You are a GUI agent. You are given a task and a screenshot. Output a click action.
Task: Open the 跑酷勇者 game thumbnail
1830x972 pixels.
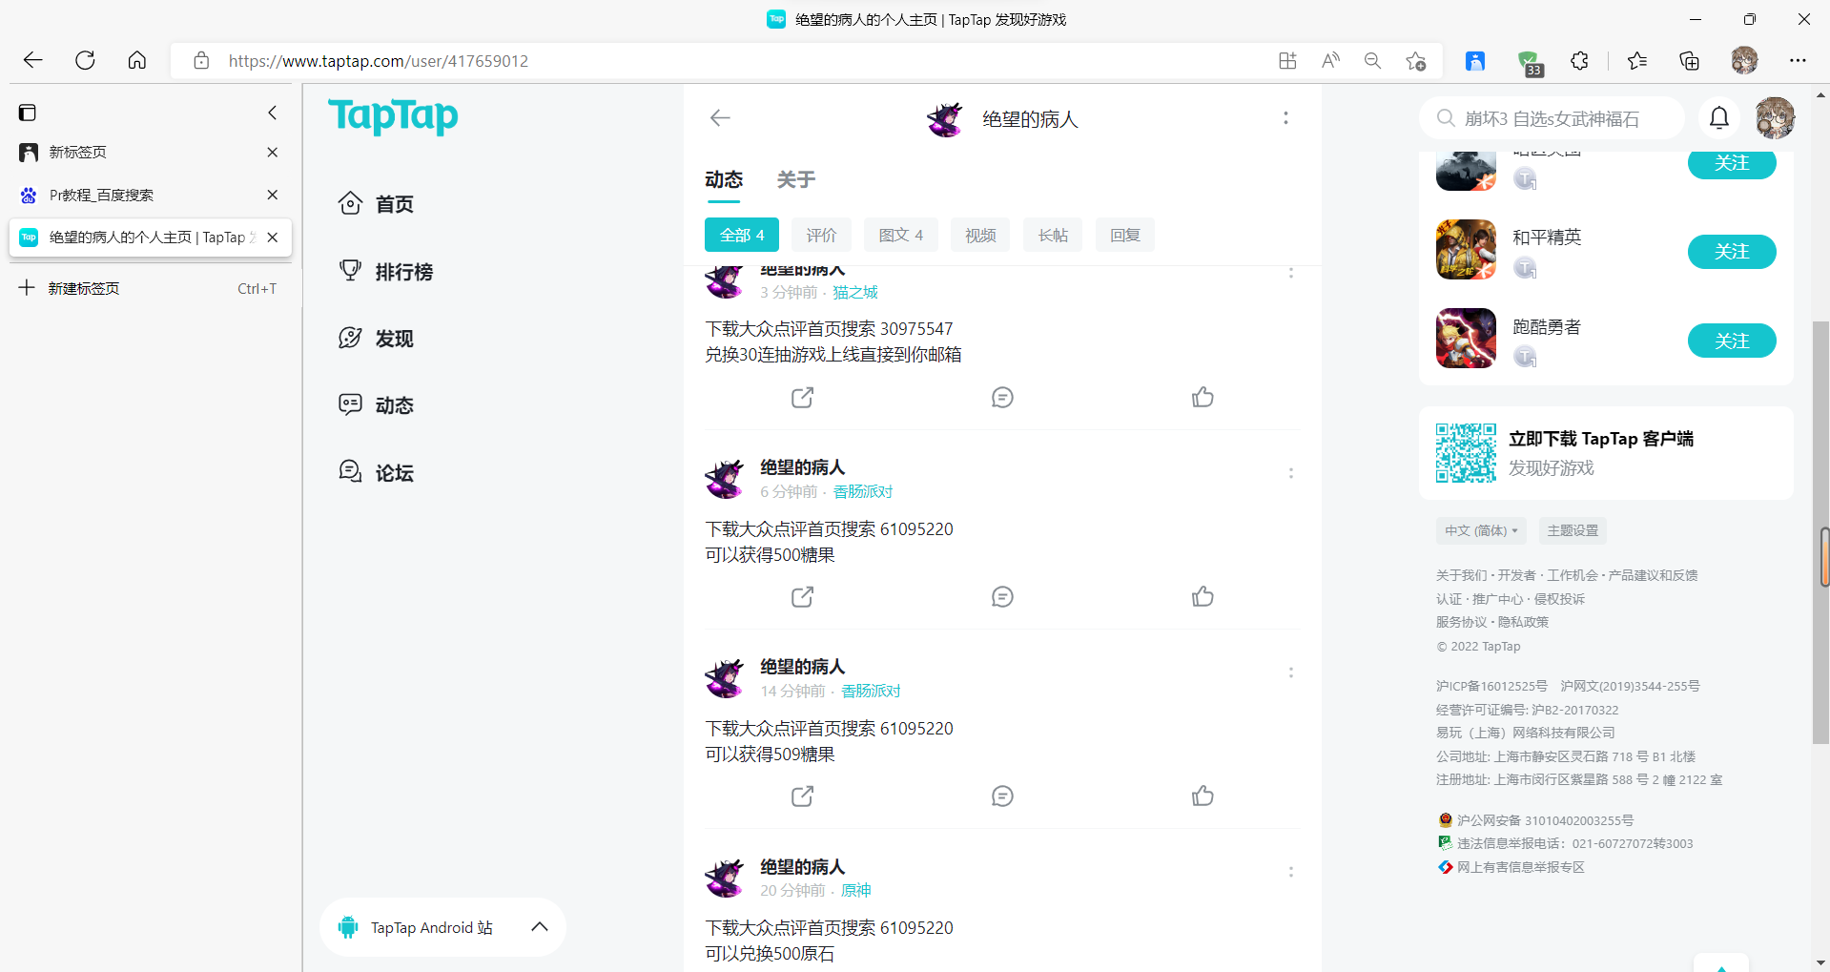1466,338
